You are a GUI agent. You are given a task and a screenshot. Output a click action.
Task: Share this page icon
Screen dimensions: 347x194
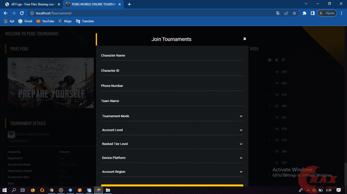[286, 13]
